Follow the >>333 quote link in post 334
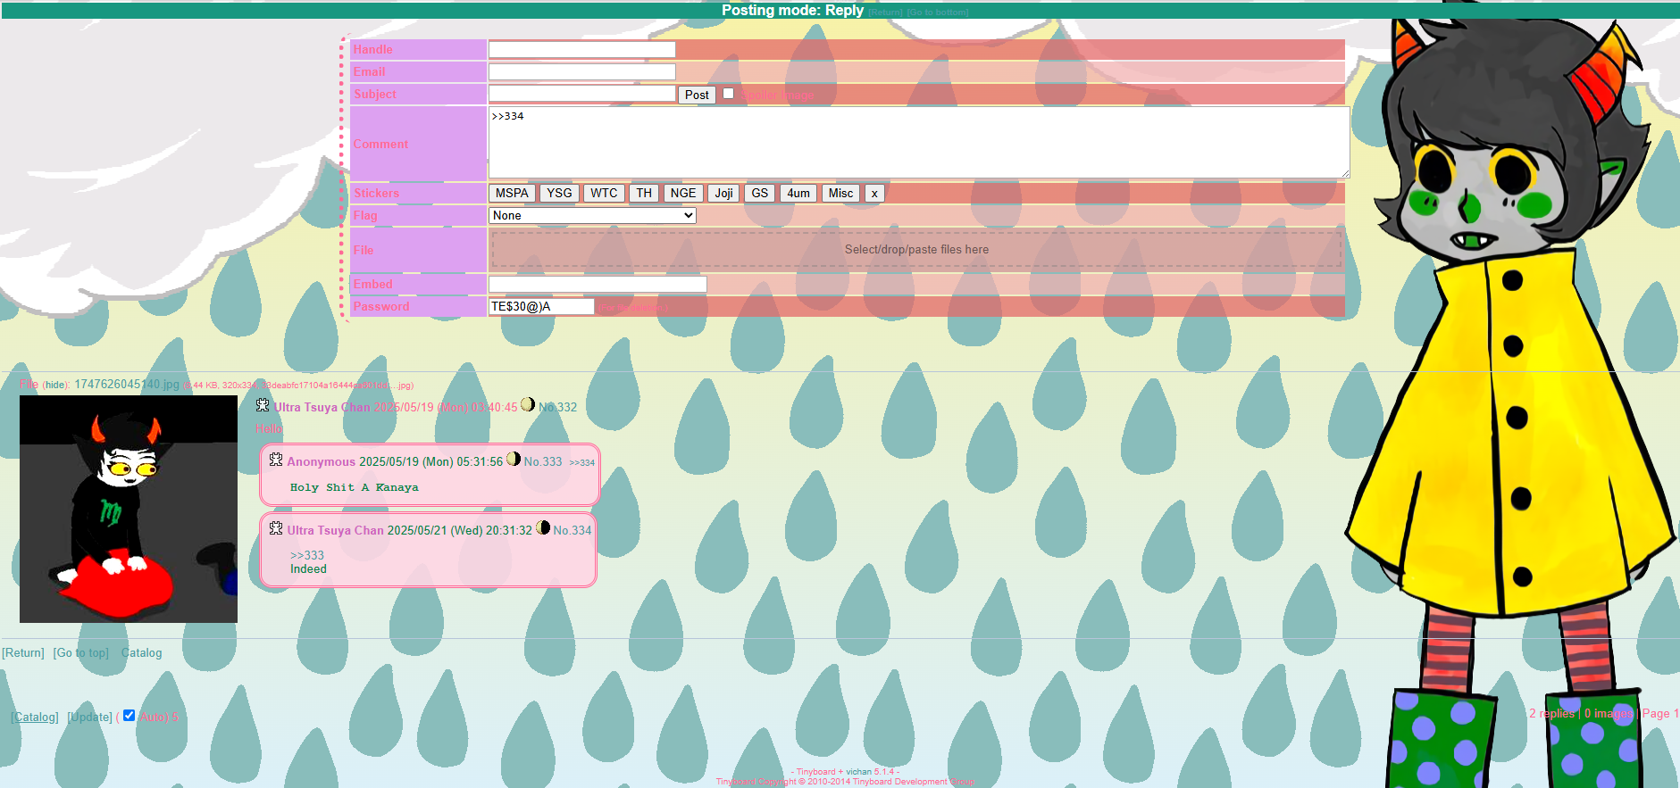The width and height of the screenshot is (1680, 788). [x=307, y=555]
